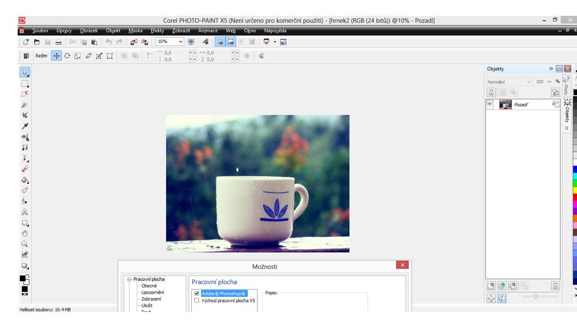The image size is (577, 329).
Task: Select the Eyedropper tool
Action: click(x=25, y=126)
